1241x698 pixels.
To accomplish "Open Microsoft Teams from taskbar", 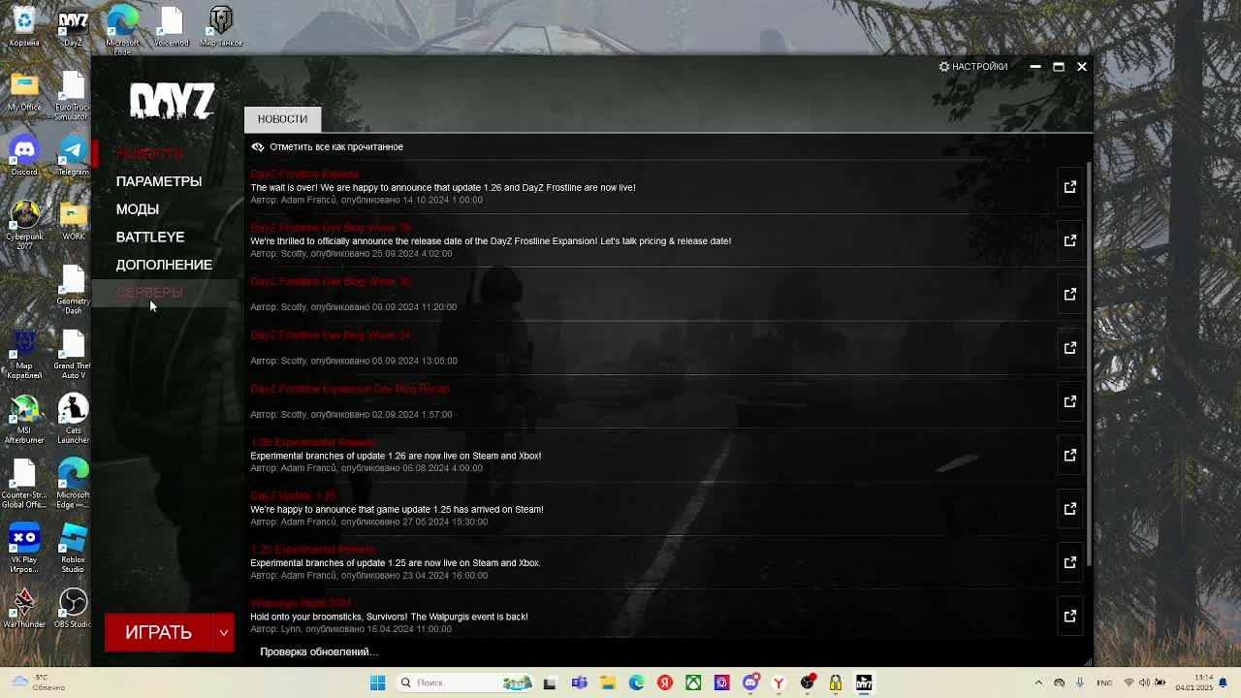I will pyautogui.click(x=579, y=682).
